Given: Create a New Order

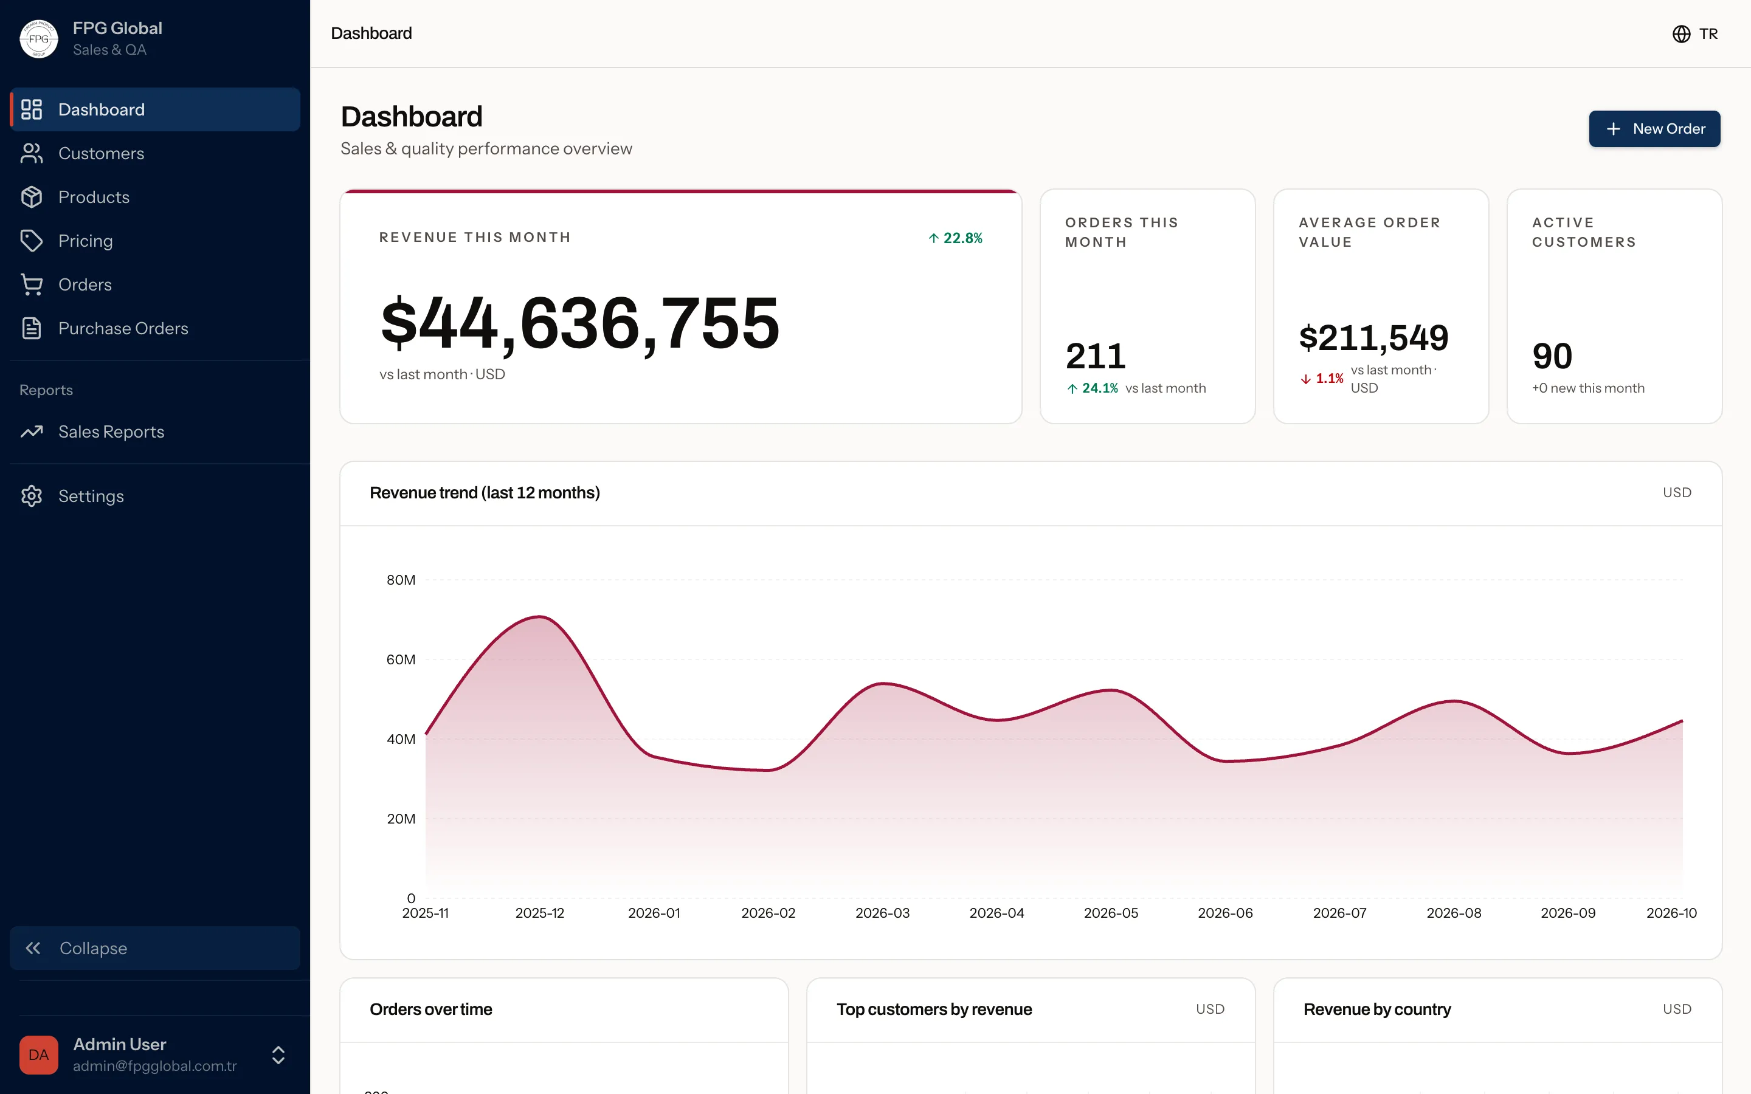Looking at the screenshot, I should click(1654, 129).
